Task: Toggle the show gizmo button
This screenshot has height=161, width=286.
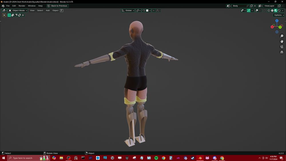Action: (249, 11)
